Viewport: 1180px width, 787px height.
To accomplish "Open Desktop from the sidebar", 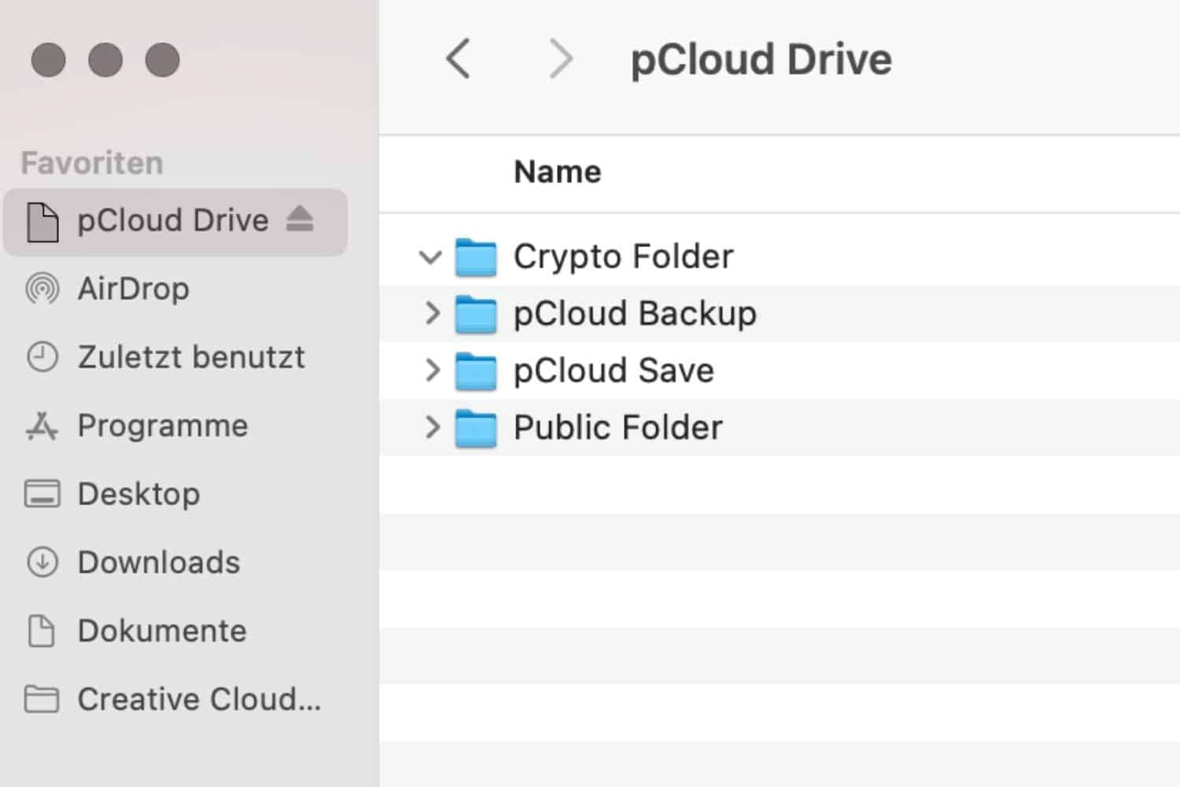I will [x=138, y=494].
